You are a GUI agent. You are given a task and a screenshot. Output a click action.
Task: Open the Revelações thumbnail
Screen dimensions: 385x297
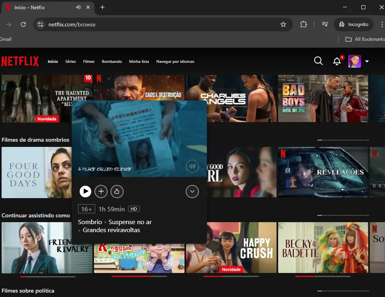pyautogui.click(x=323, y=172)
